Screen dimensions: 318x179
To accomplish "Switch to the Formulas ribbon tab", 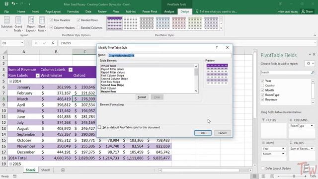I will [x=73, y=11].
